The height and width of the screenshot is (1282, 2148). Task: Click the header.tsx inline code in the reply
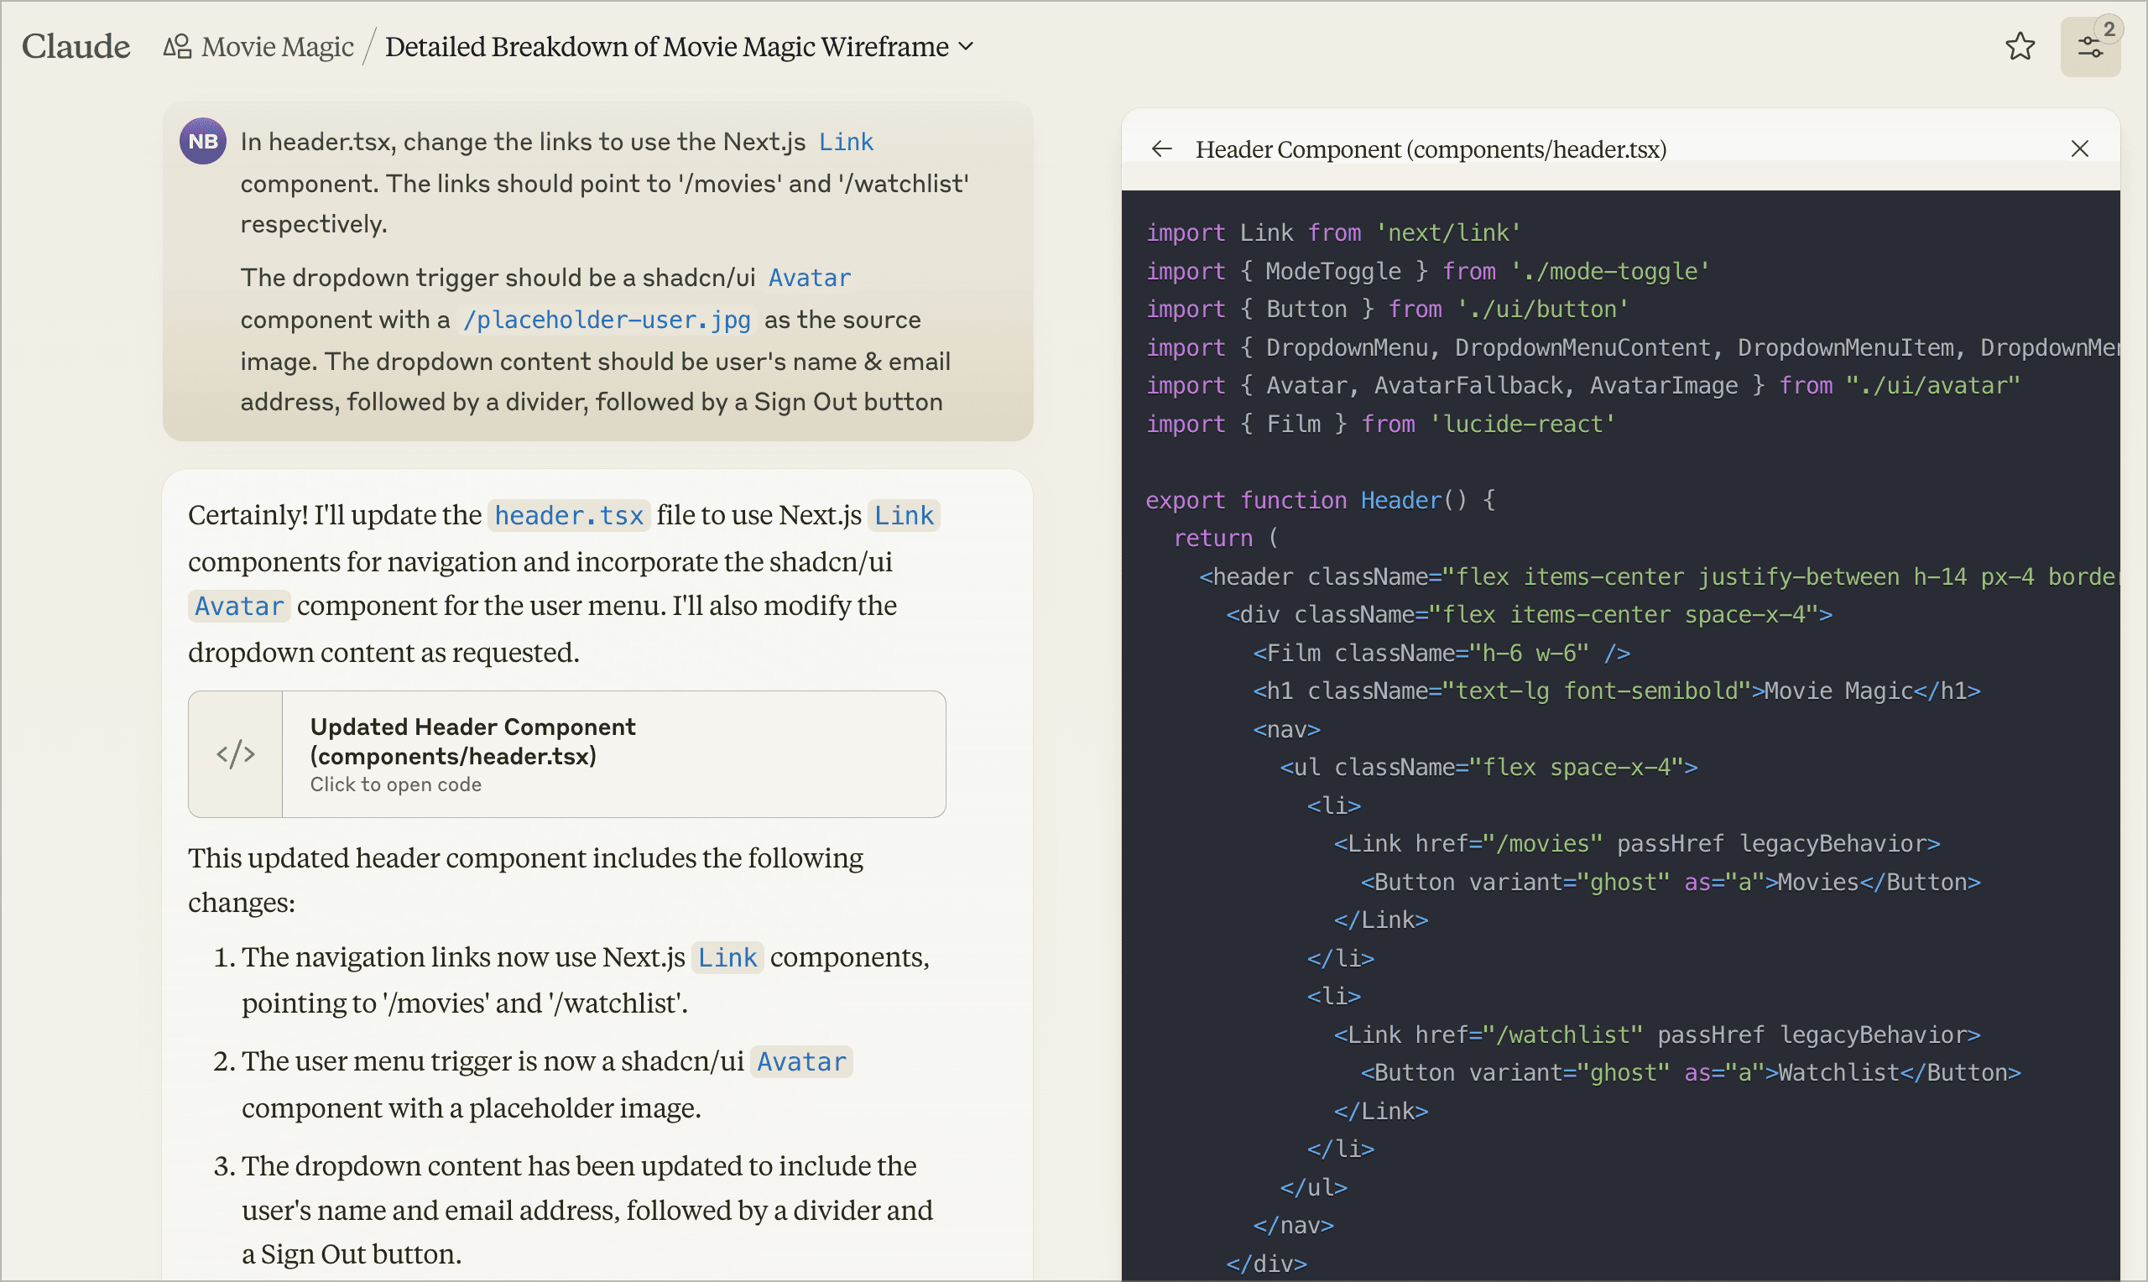click(x=568, y=516)
